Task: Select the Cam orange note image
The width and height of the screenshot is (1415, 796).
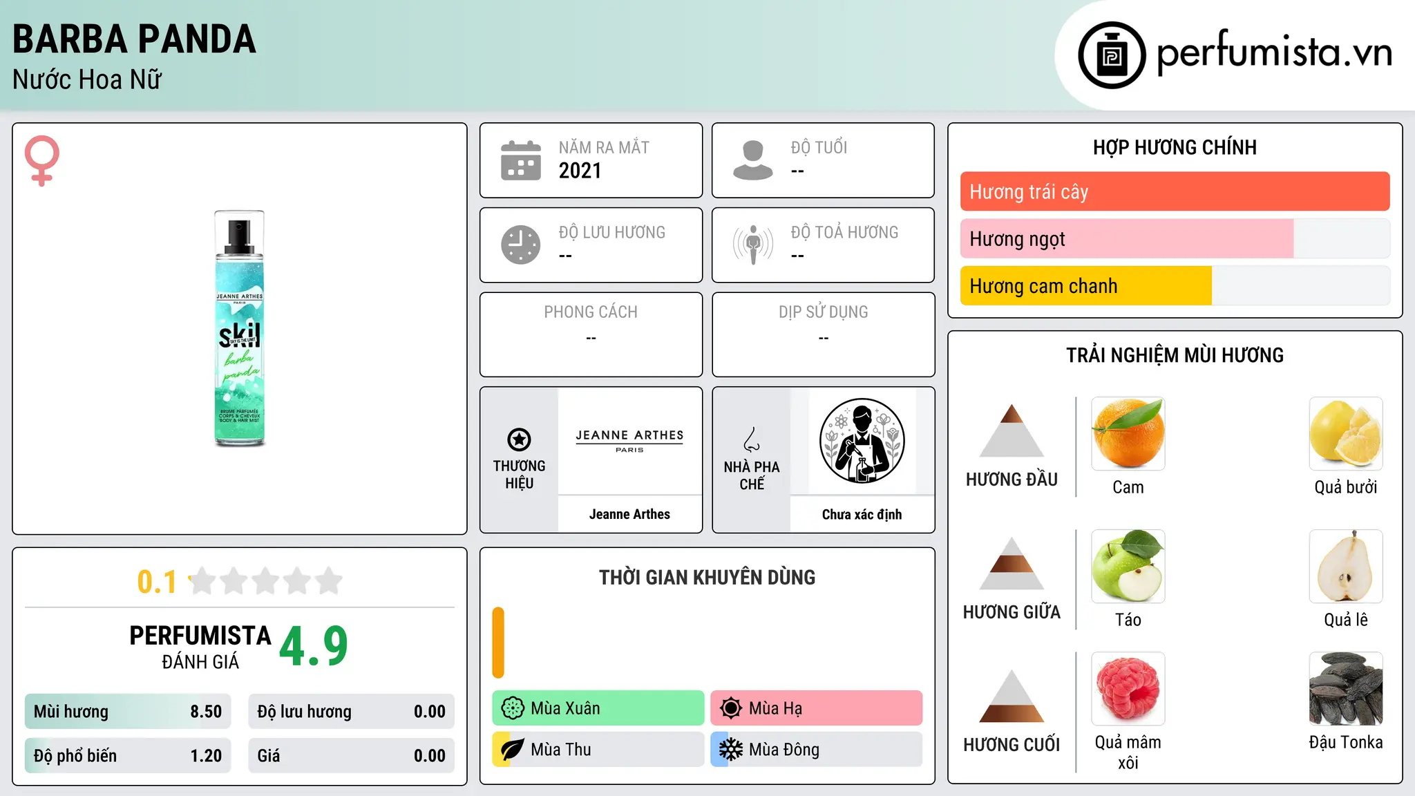Action: pyautogui.click(x=1128, y=434)
